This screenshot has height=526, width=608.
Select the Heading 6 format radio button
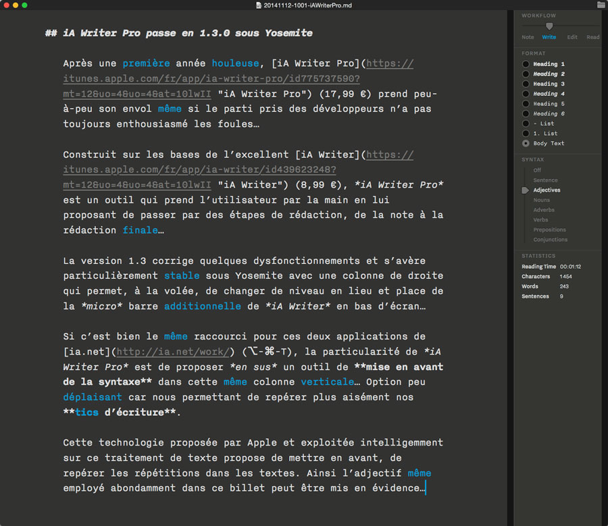tap(526, 113)
